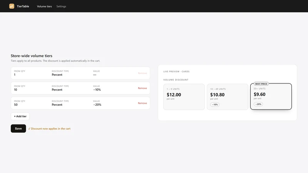Image resolution: width=308 pixels, height=173 pixels.
Task: Click 'Discount now applies in the cart' message
Action: point(49,129)
